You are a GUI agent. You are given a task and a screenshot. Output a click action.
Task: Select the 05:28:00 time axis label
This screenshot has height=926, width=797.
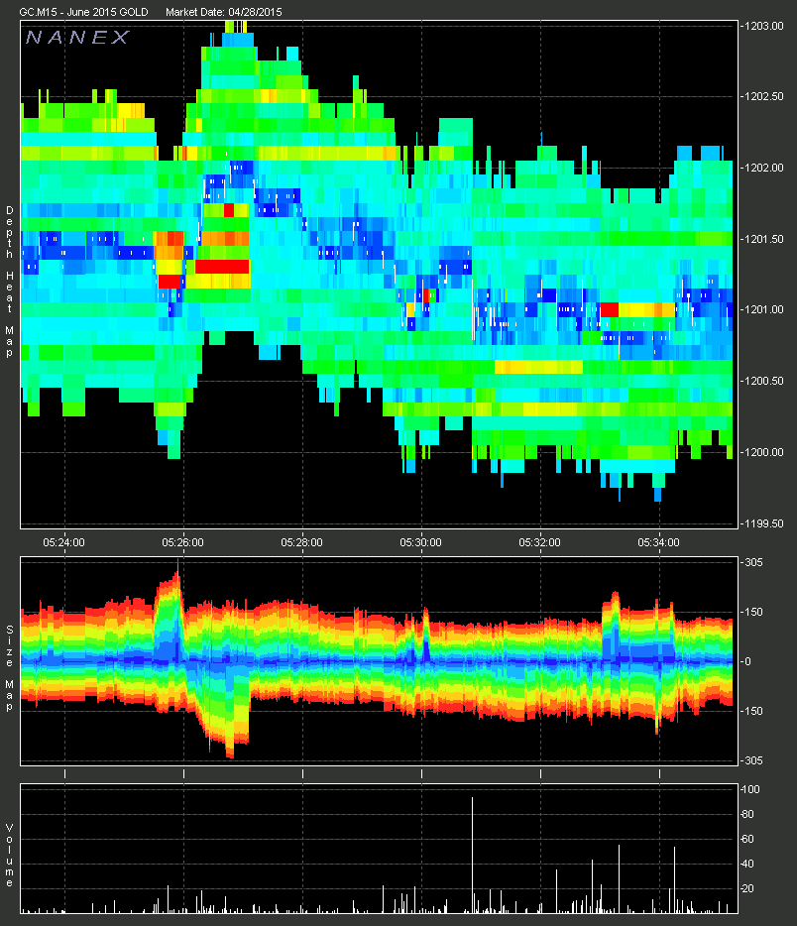302,542
